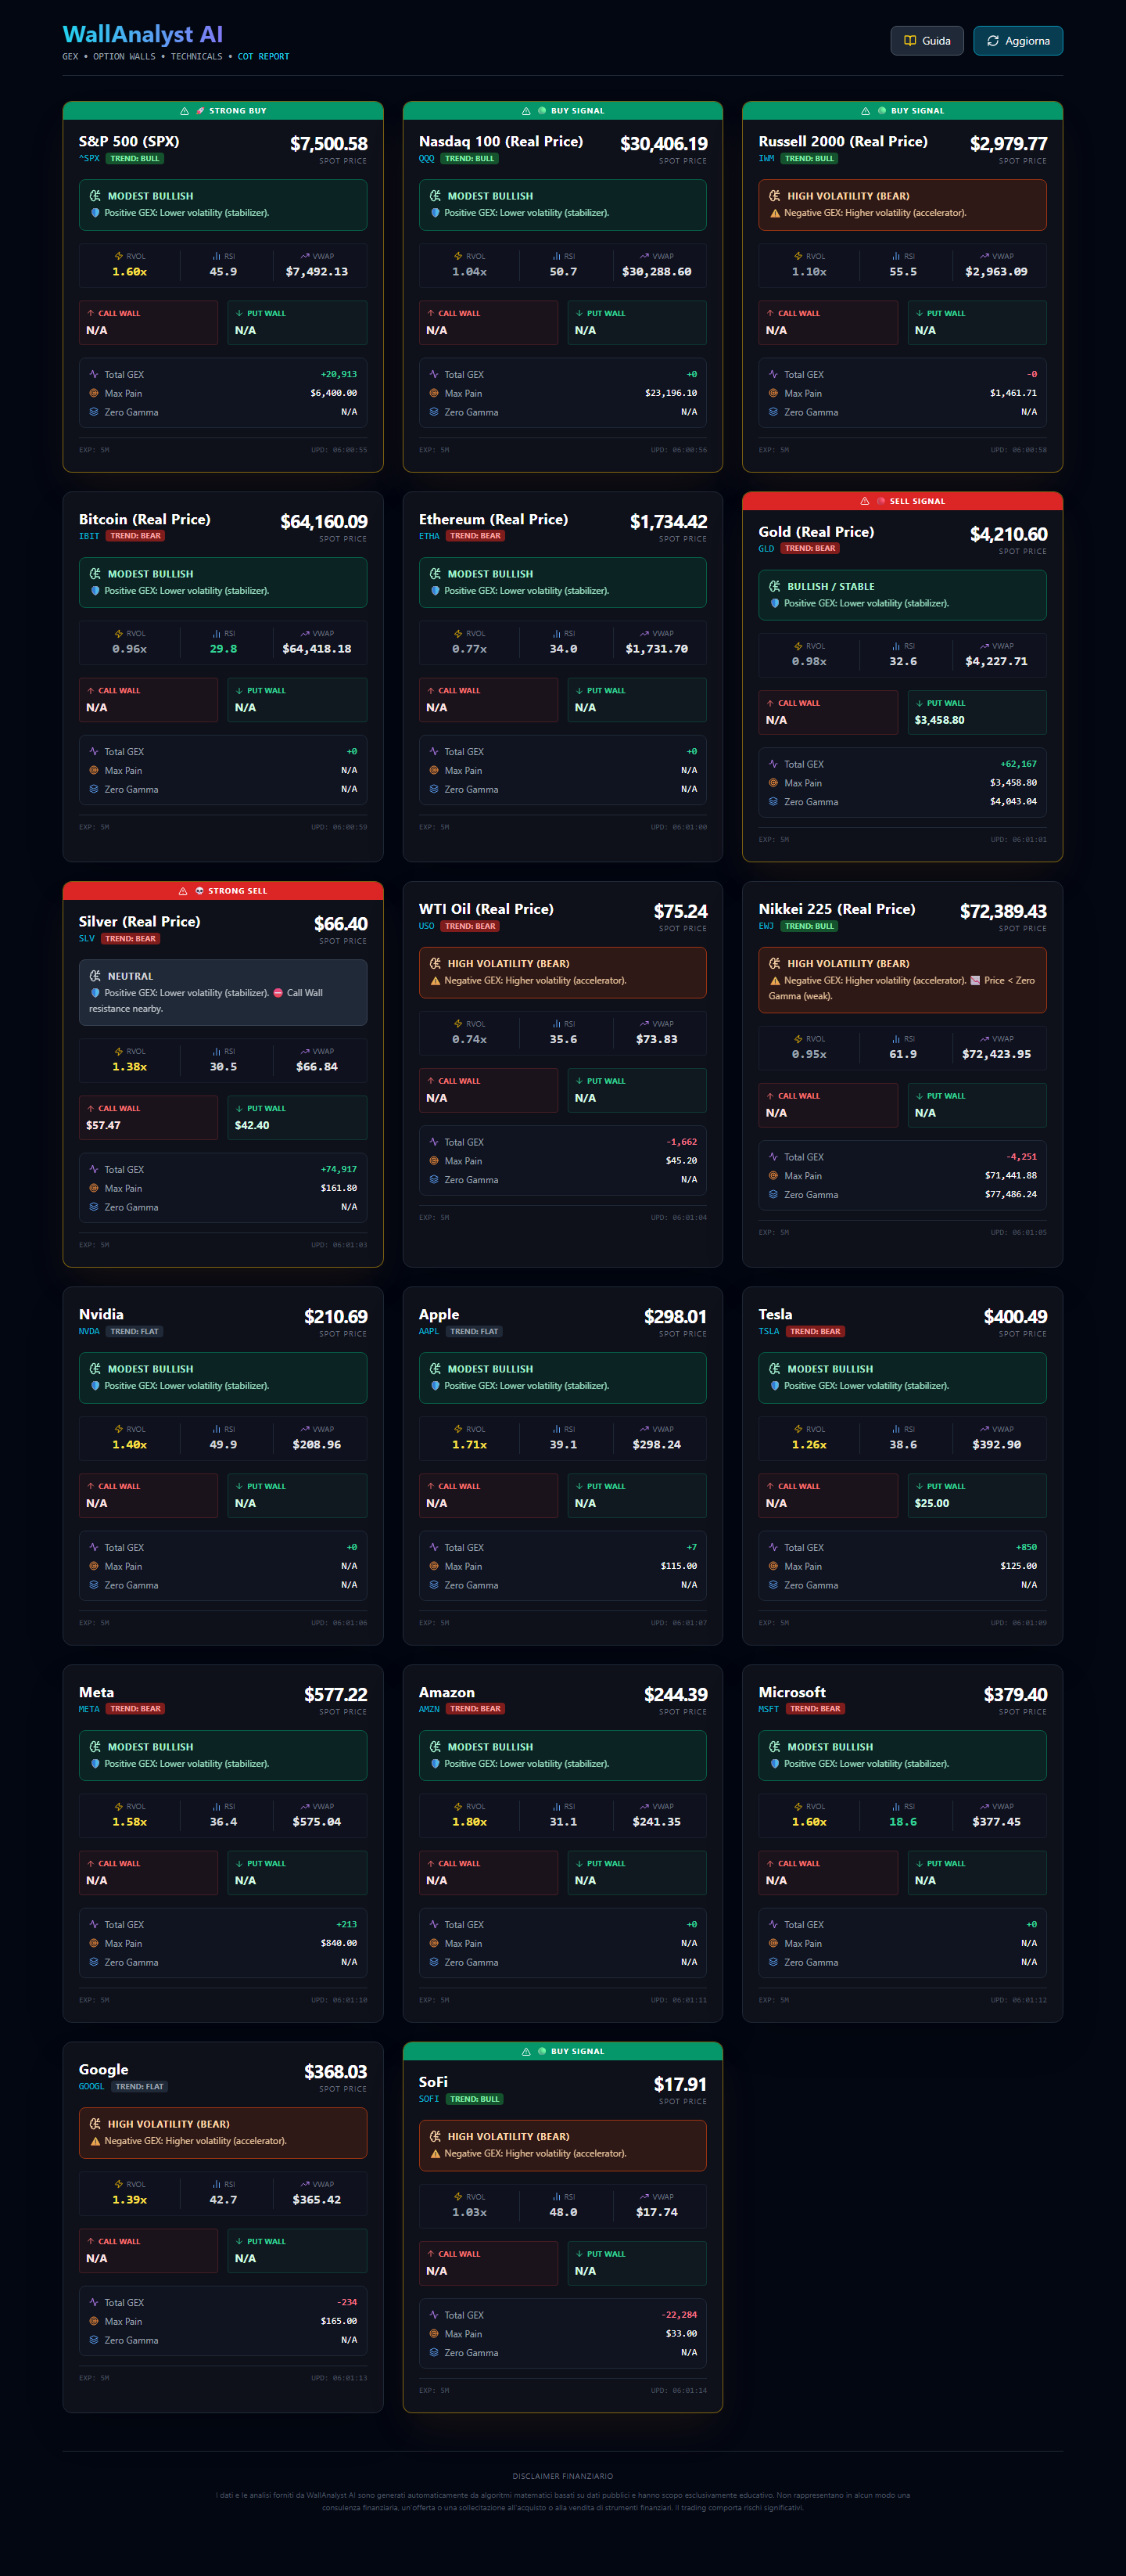This screenshot has height=2576, width=1126.
Task: Click the warning icon in STRONG BUY banner
Action: [184, 111]
